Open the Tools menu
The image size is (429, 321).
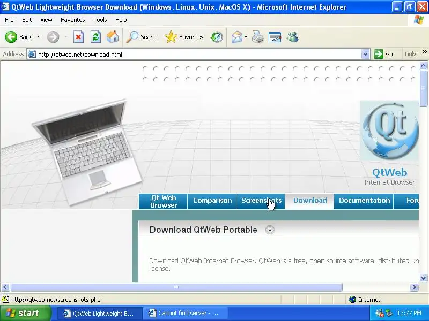100,20
